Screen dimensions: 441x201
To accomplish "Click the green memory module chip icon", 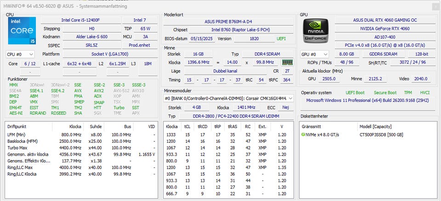I will click(287, 62).
